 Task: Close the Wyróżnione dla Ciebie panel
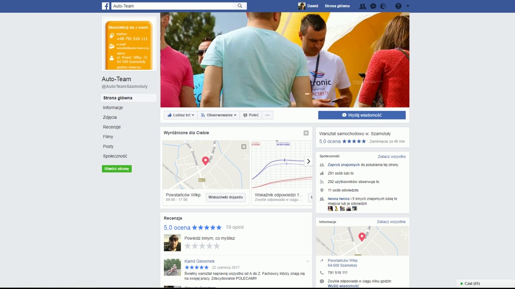click(x=306, y=133)
